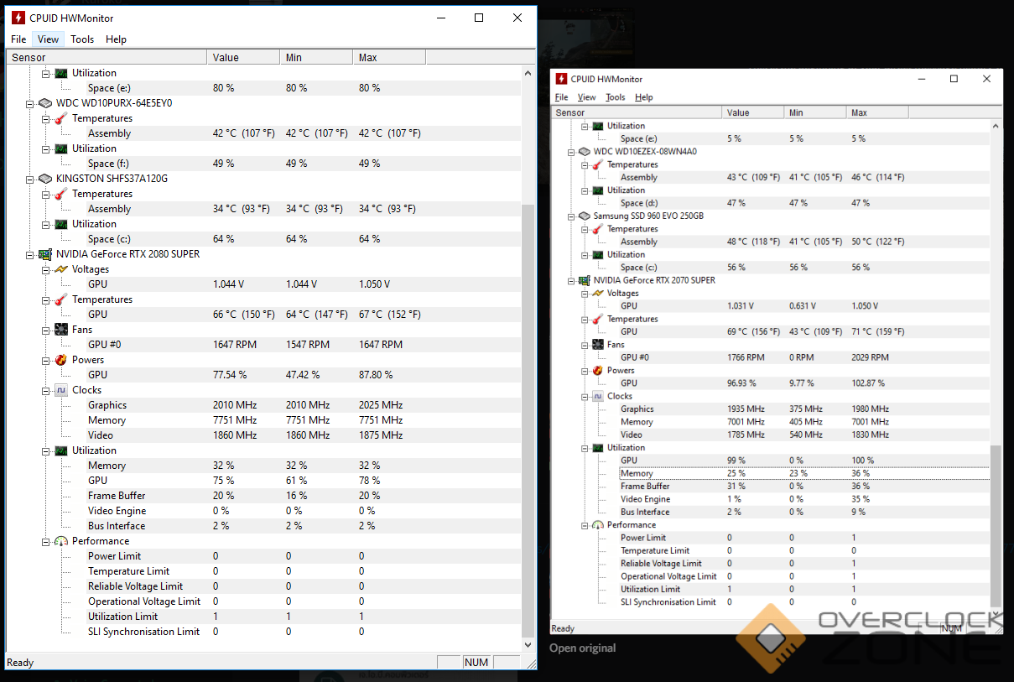Click the left window vertical scrollbar thumb
1014x682 pixels.
click(x=528, y=419)
